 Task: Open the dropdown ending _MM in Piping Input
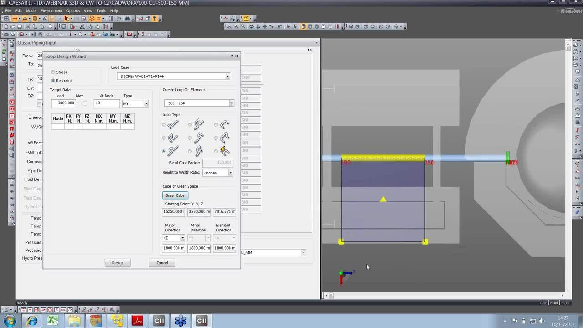point(303,252)
